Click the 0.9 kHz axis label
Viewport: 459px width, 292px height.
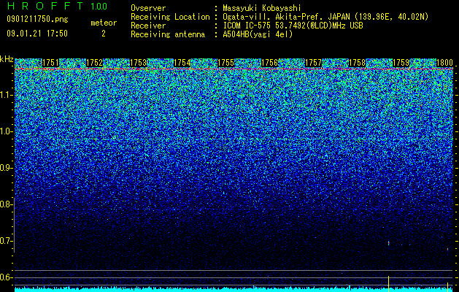[6, 168]
